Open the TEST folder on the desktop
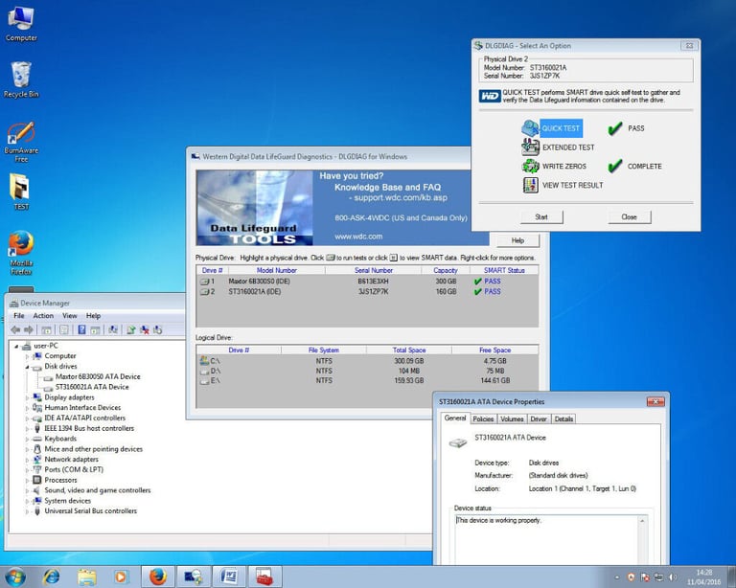 tap(21, 192)
